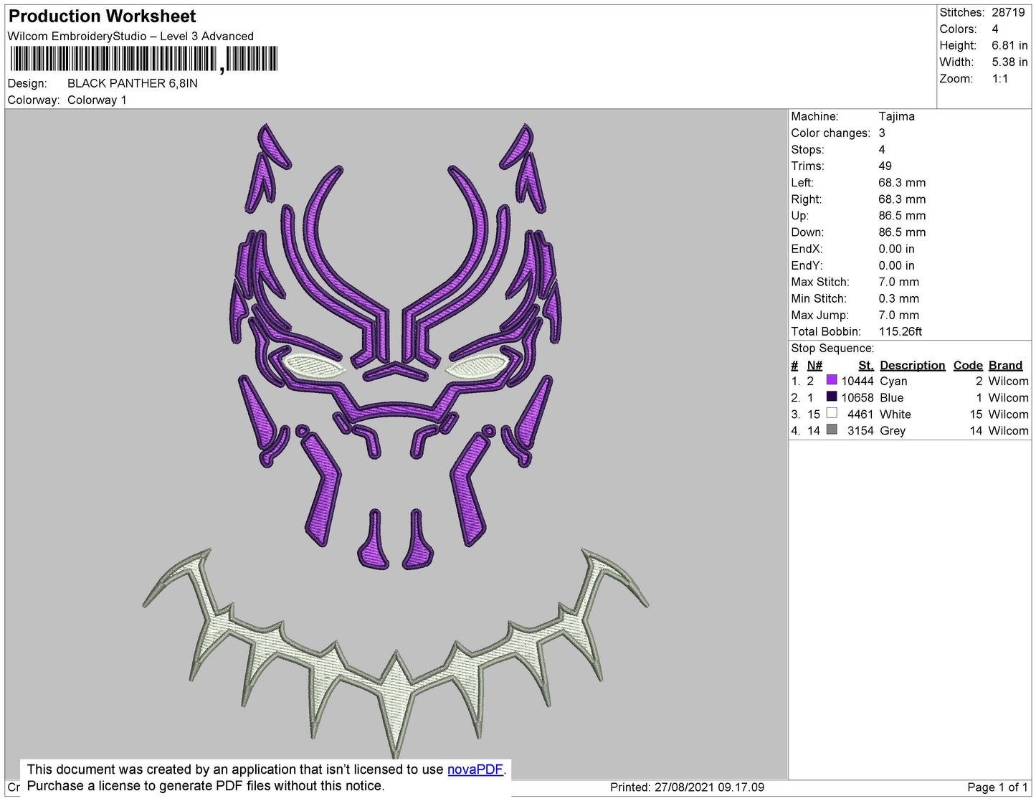Click the Up value '86.5 mm'
The image size is (1036, 801).
(902, 215)
